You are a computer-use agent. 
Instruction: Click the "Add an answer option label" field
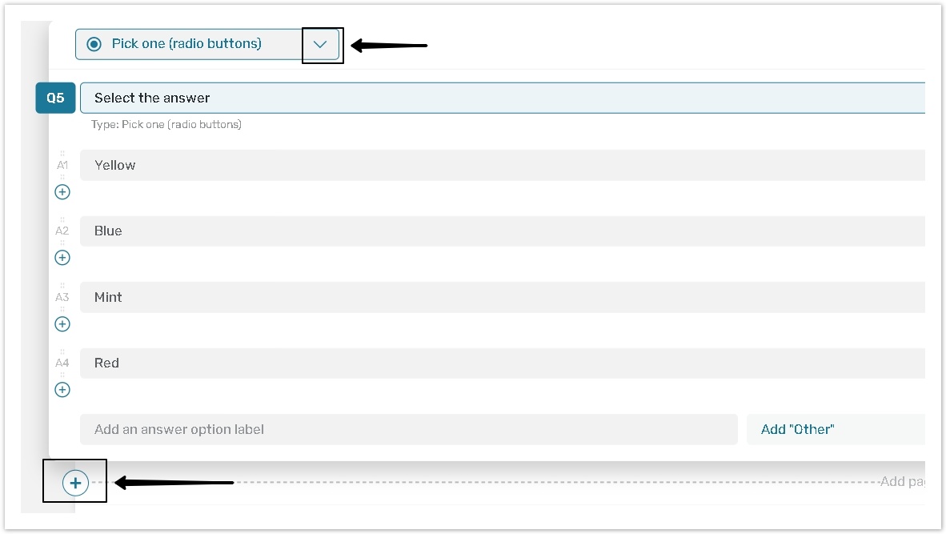point(408,429)
